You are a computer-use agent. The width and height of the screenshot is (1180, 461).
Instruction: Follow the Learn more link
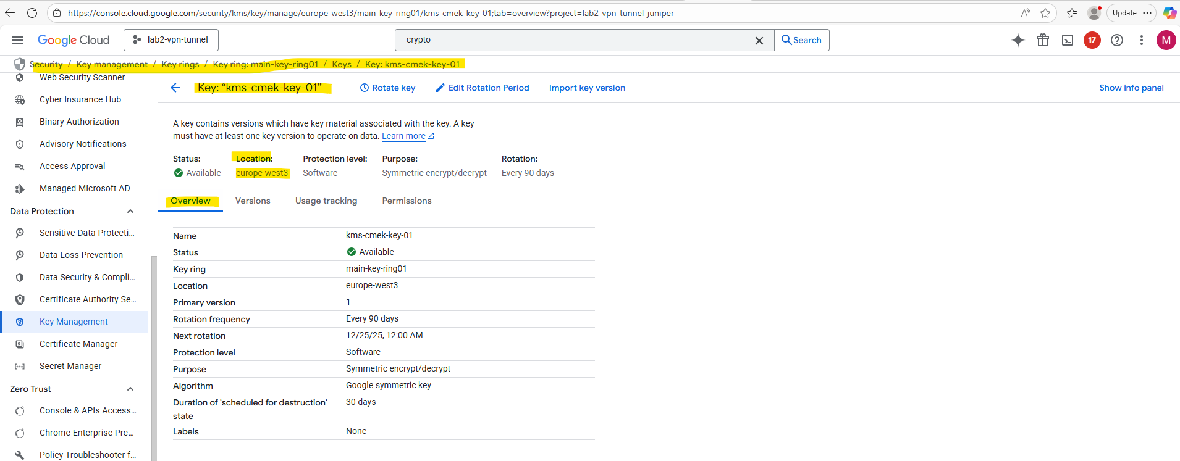tap(403, 136)
